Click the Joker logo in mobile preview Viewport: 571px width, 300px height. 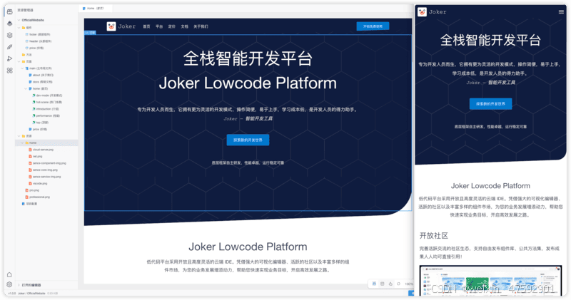pyautogui.click(x=422, y=12)
